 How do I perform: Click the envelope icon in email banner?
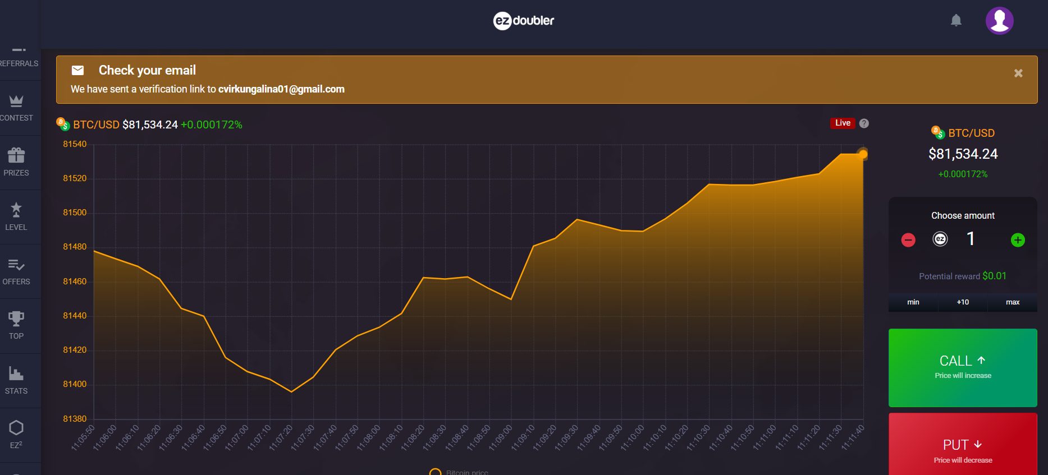coord(78,70)
